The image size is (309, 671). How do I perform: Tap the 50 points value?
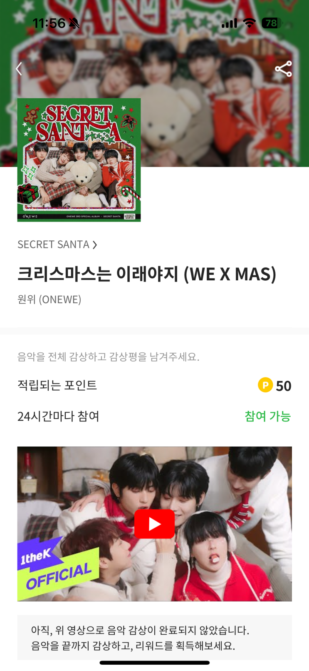pos(284,386)
